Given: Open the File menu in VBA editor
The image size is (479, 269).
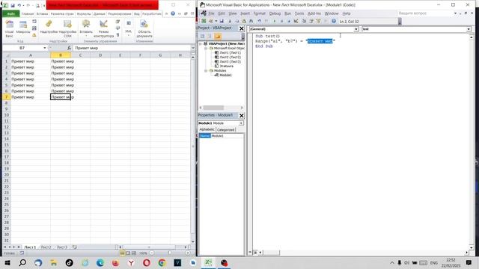Looking at the screenshot, I should (x=211, y=13).
